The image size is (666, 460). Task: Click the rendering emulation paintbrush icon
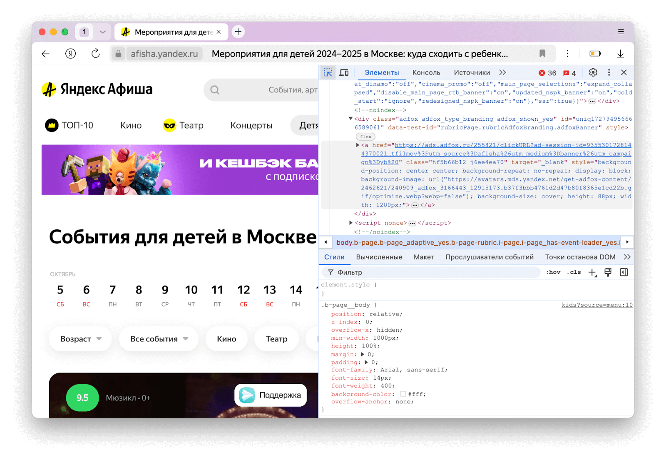[x=608, y=272]
